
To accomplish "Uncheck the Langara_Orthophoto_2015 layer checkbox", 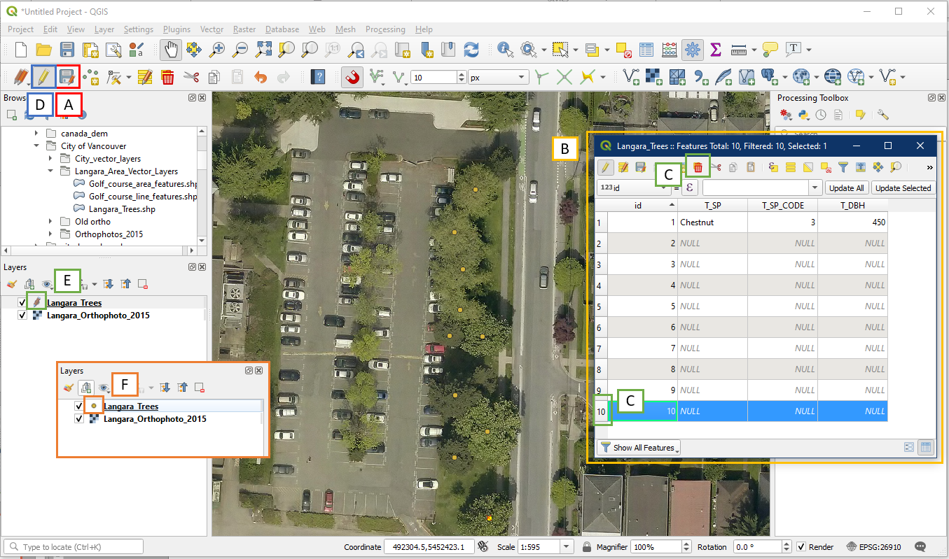I will click(22, 316).
